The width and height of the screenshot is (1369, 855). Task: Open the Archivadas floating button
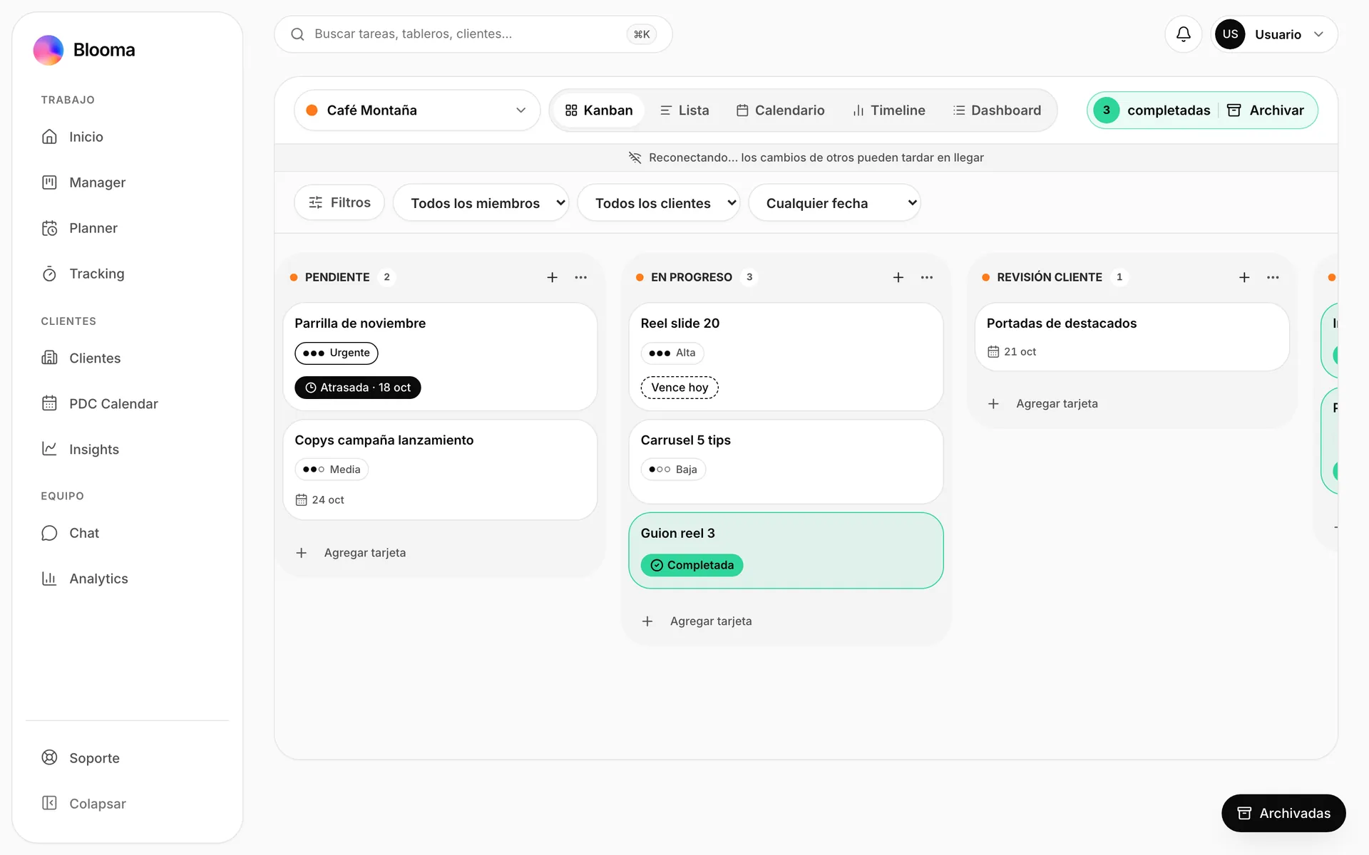coord(1283,813)
